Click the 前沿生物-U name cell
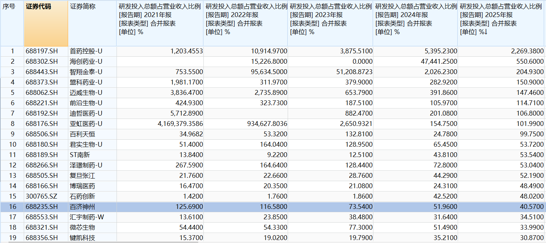Image resolution: width=546 pixels, height=243 pixels. pyautogui.click(x=92, y=103)
